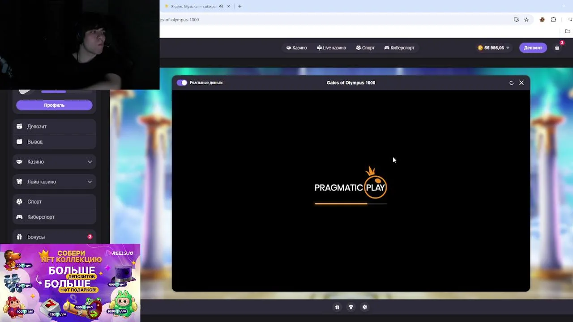
Task: Open Live казино in the top navigation
Action: pyautogui.click(x=331, y=48)
